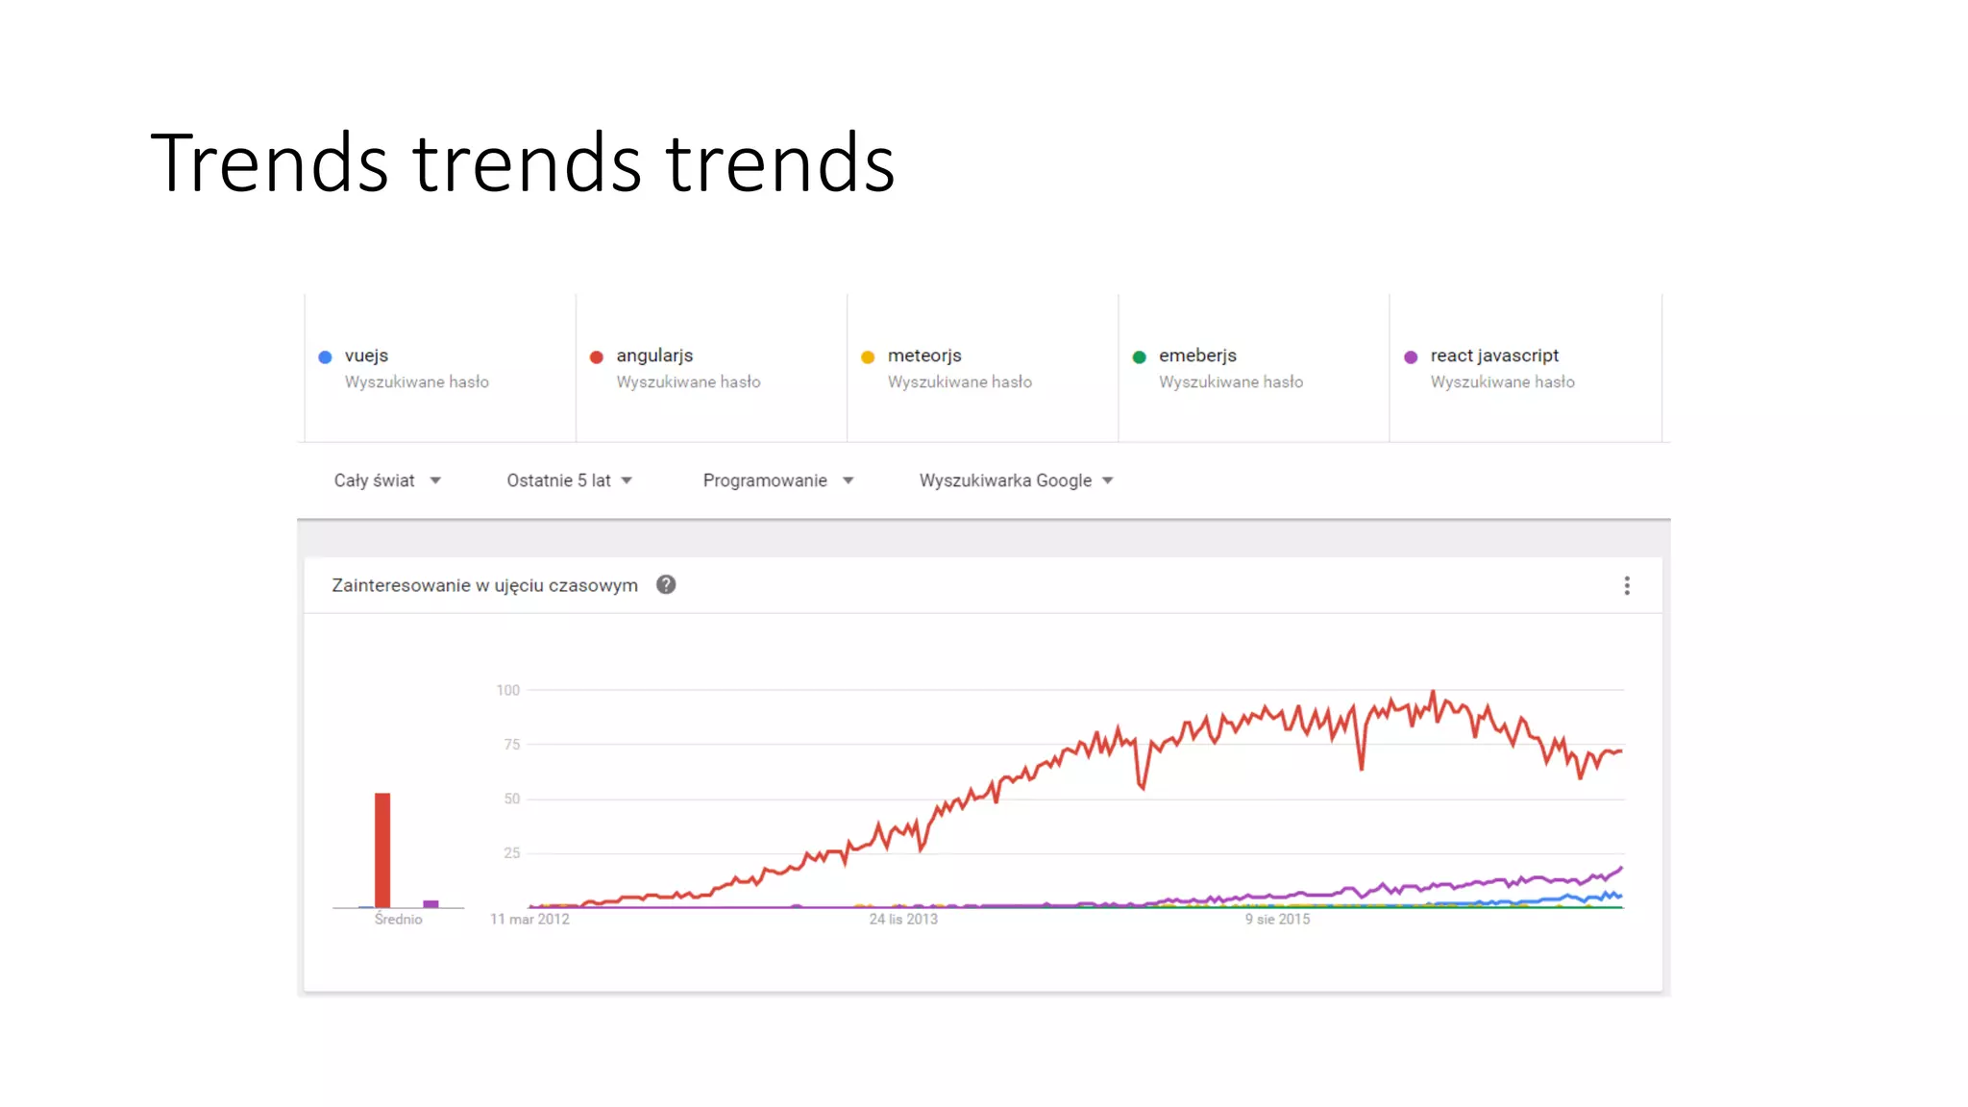Click the 11 mar 2012 axis date

point(529,920)
